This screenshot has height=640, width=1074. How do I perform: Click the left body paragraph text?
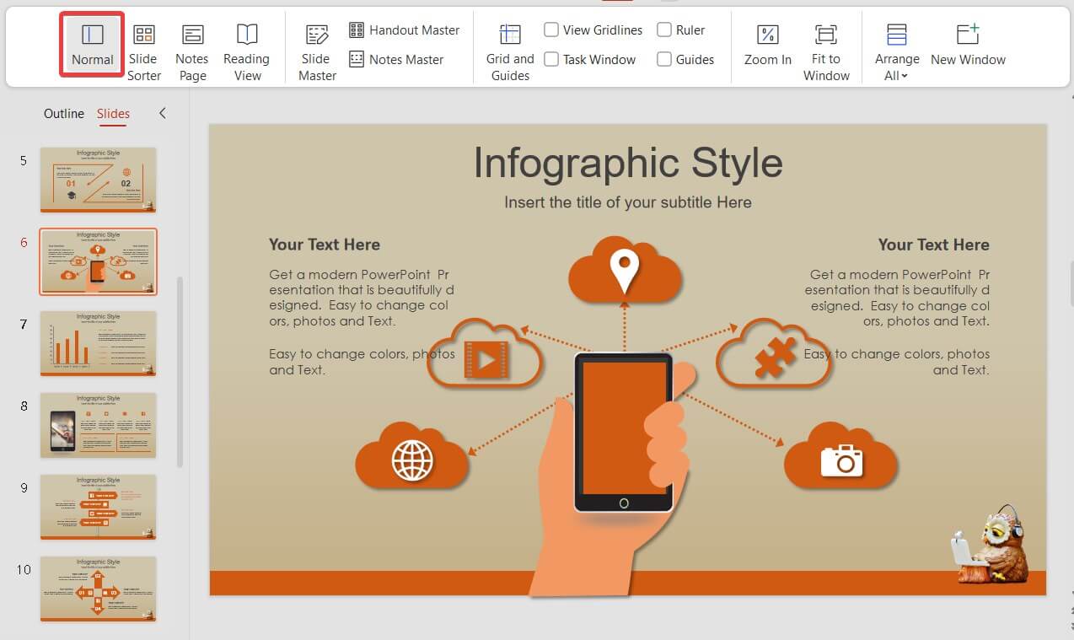coord(362,322)
